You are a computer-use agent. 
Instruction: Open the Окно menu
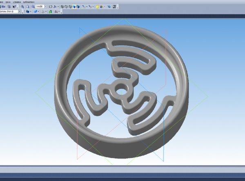point(8,2)
